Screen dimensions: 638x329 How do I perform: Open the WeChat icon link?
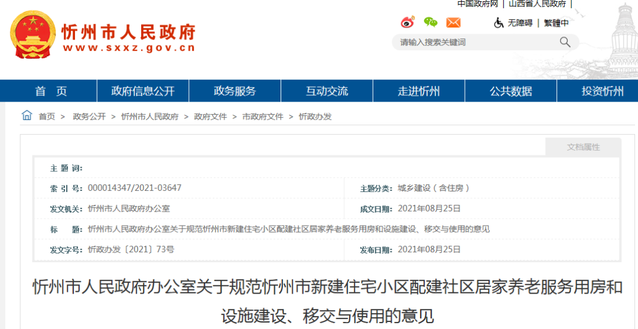431,22
